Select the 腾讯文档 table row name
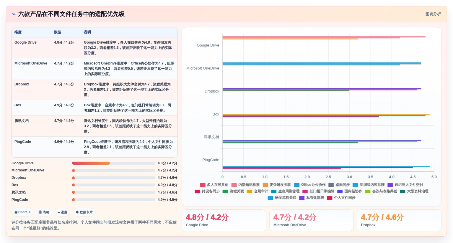The height and width of the screenshot is (243, 453). [22, 121]
